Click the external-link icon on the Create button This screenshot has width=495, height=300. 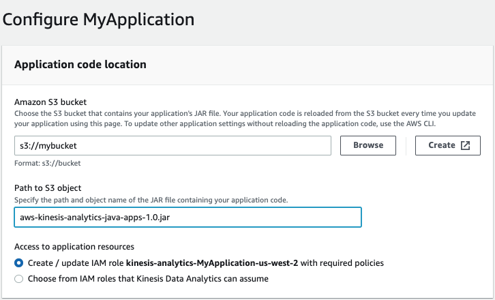click(x=466, y=145)
